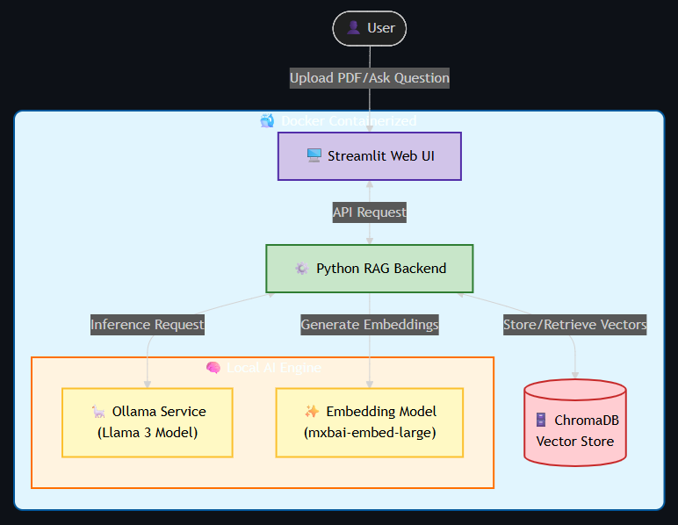Select the Python RAG Backend node
This screenshot has width=678, height=525.
pos(370,269)
